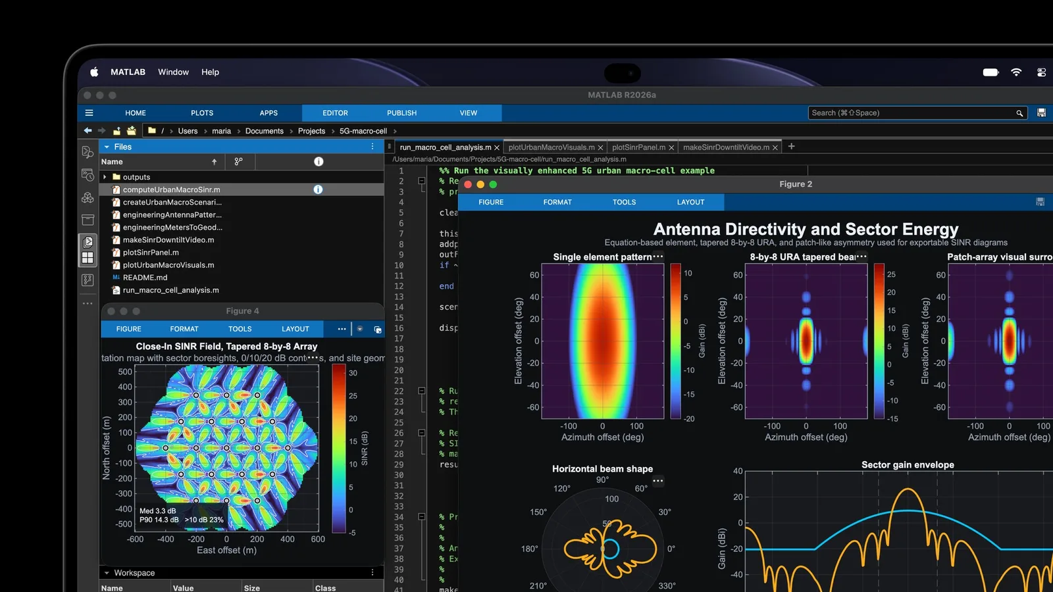Viewport: 1053px width, 592px height.
Task: Expand the outputs folder
Action: (x=105, y=177)
